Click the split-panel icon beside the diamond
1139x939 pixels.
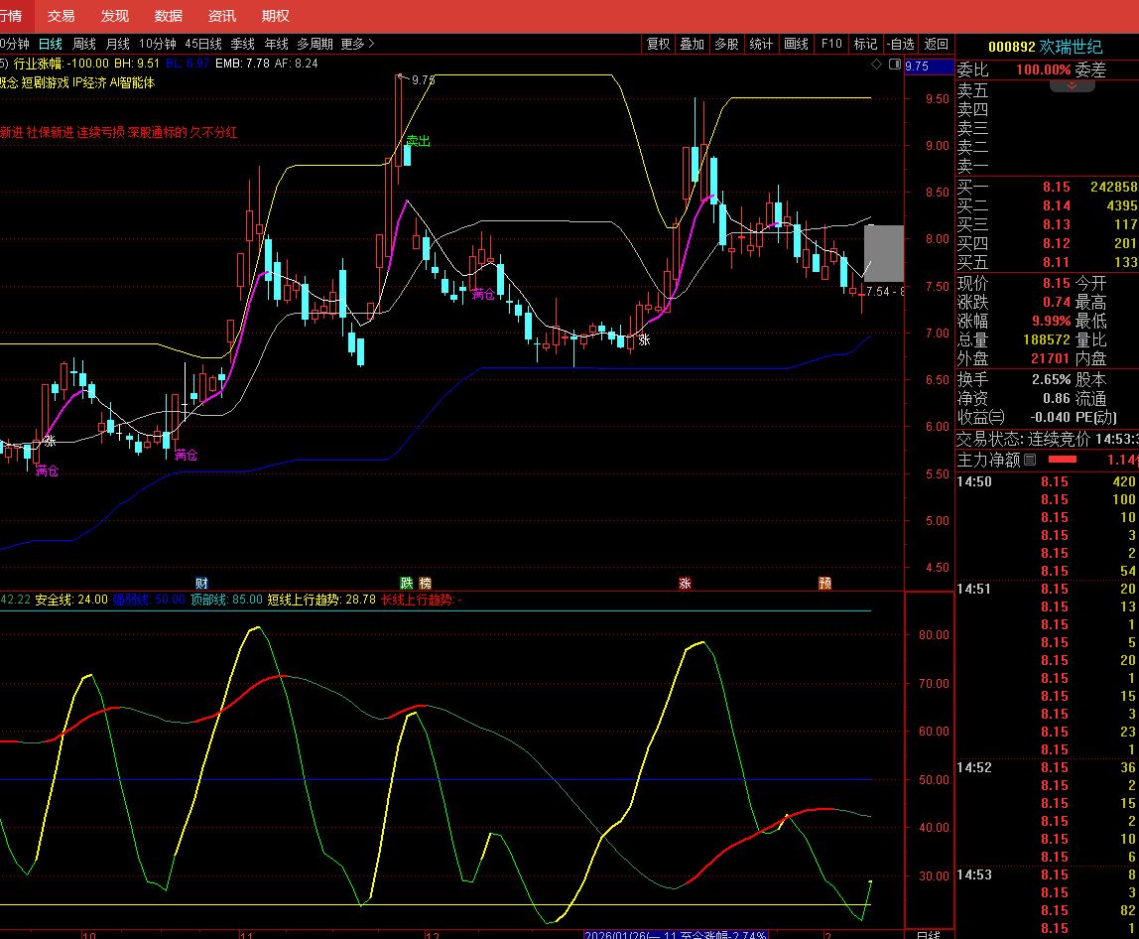coord(894,65)
